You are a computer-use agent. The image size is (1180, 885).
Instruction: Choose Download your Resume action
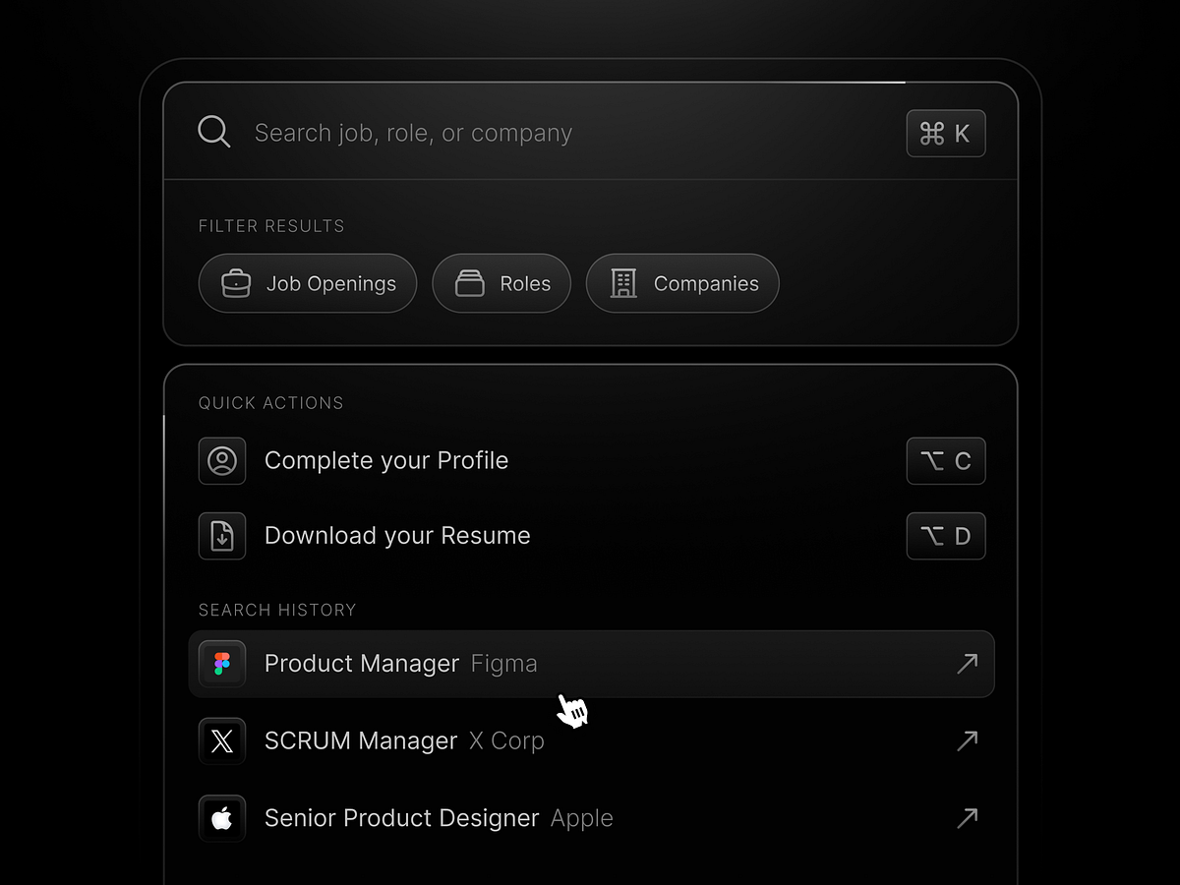(397, 536)
